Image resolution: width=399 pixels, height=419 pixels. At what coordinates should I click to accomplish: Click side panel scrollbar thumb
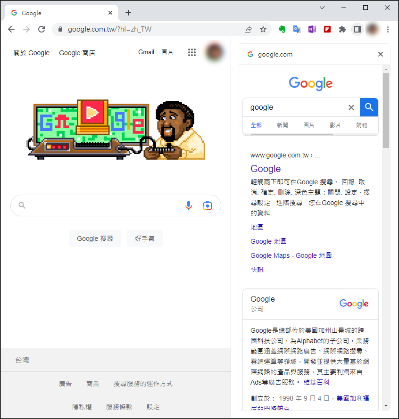pos(386,110)
